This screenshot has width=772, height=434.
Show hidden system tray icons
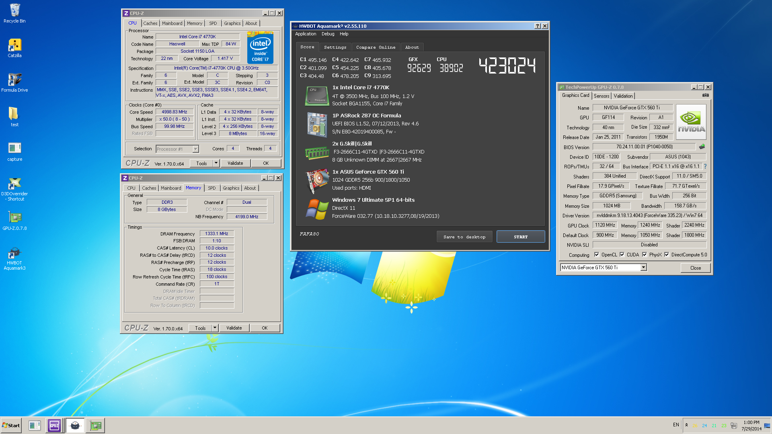[686, 425]
